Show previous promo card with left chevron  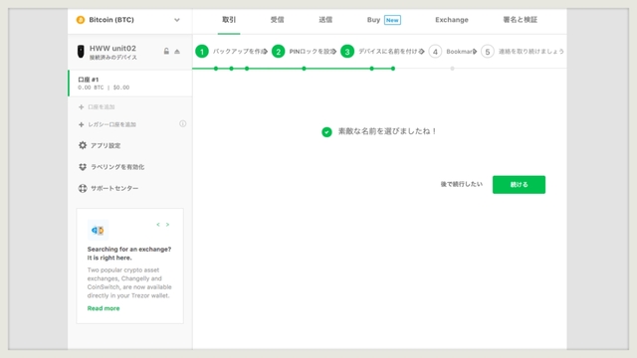(x=158, y=225)
